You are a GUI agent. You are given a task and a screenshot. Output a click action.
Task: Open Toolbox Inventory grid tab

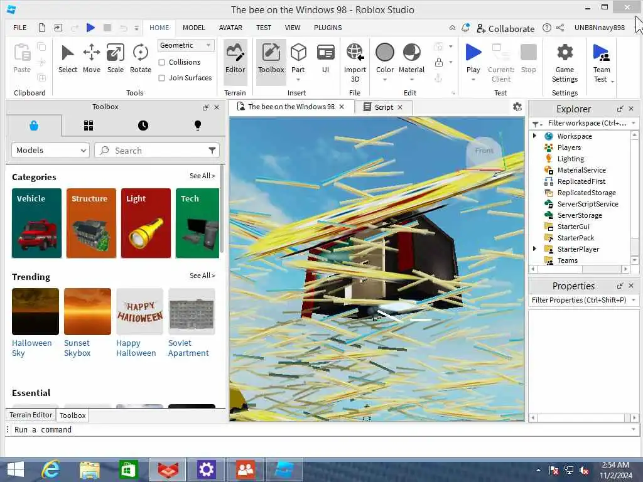(89, 126)
